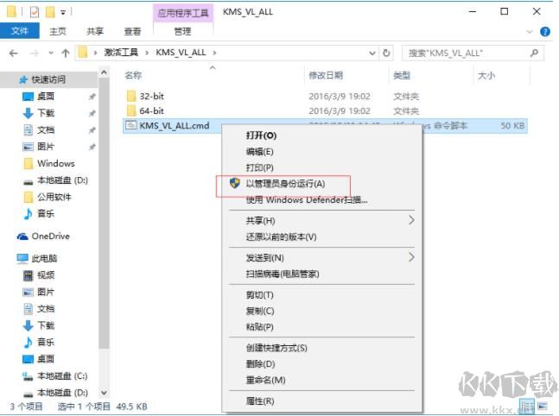Open the Windows folder in navigation pane
This screenshot has width=559, height=416.
pyautogui.click(x=56, y=163)
